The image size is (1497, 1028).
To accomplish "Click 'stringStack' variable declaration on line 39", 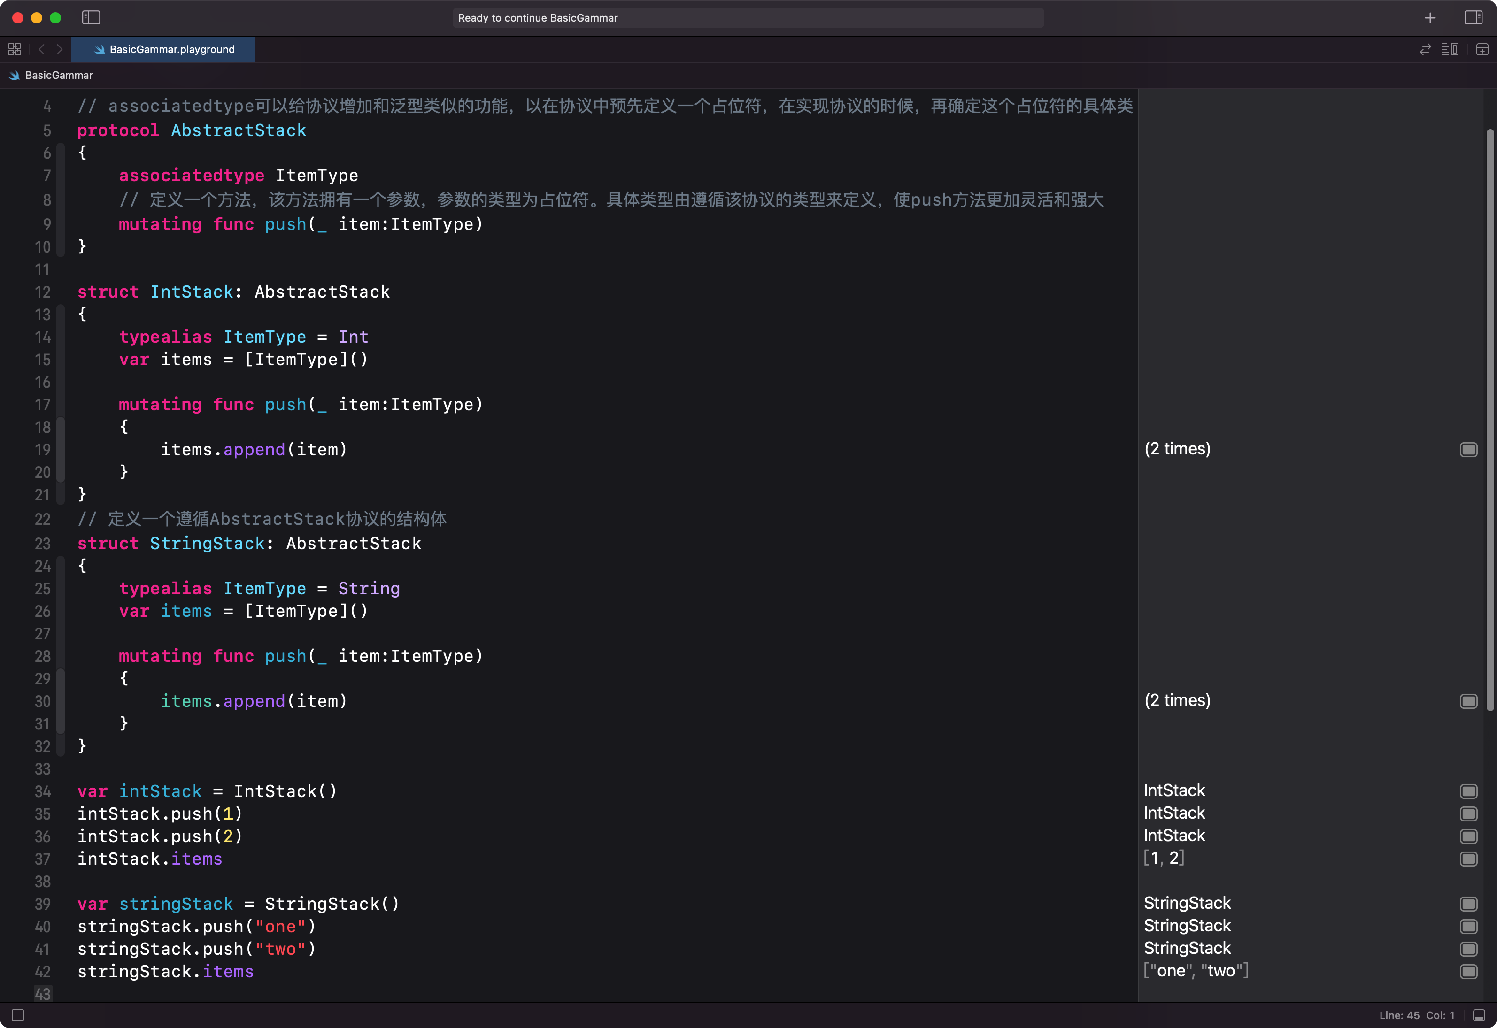I will pos(176,904).
